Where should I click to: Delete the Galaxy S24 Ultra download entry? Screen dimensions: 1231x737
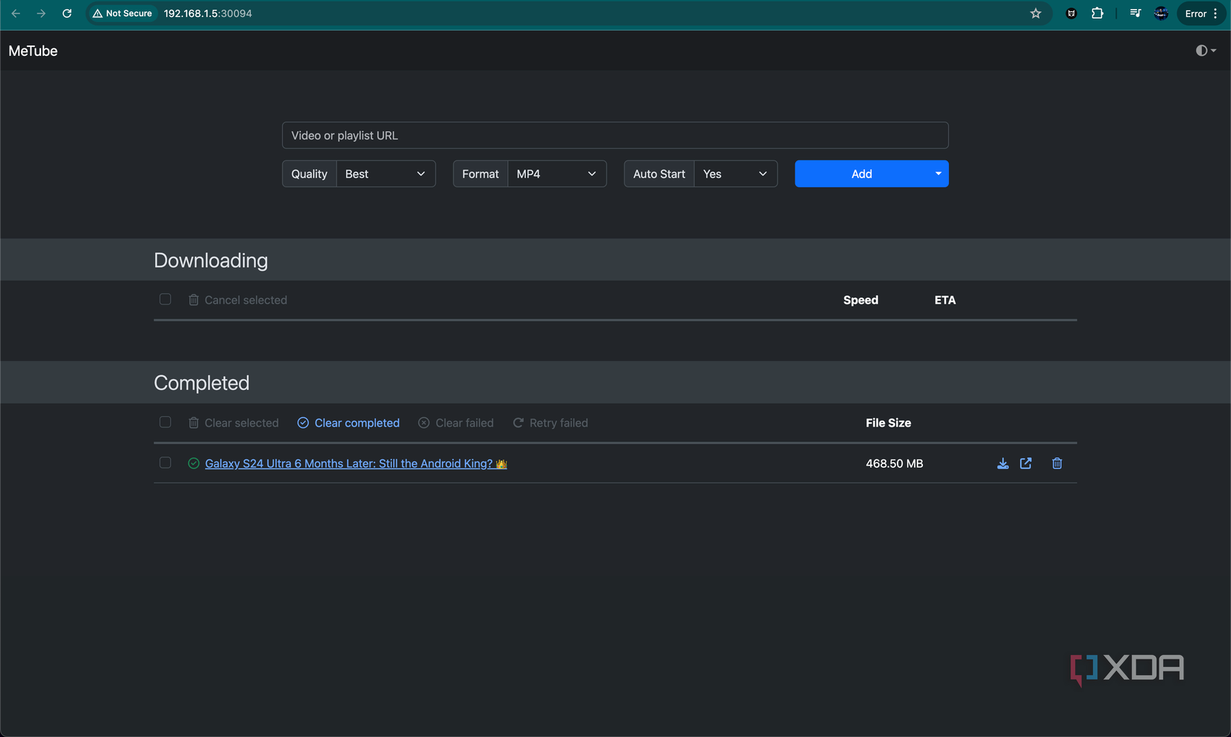1056,463
